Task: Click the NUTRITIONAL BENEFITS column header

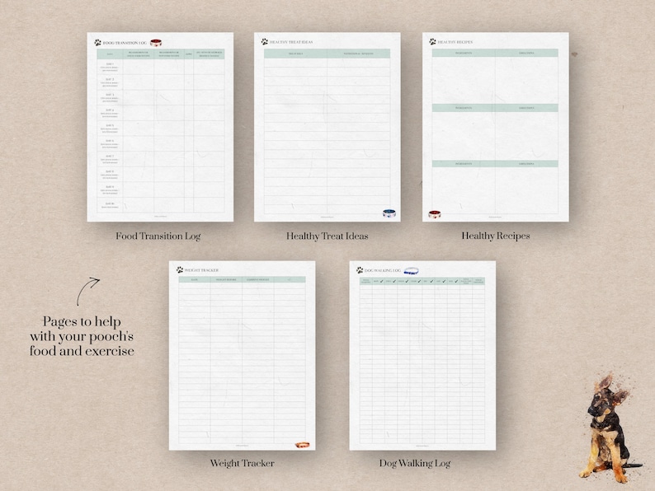Action: [358, 54]
